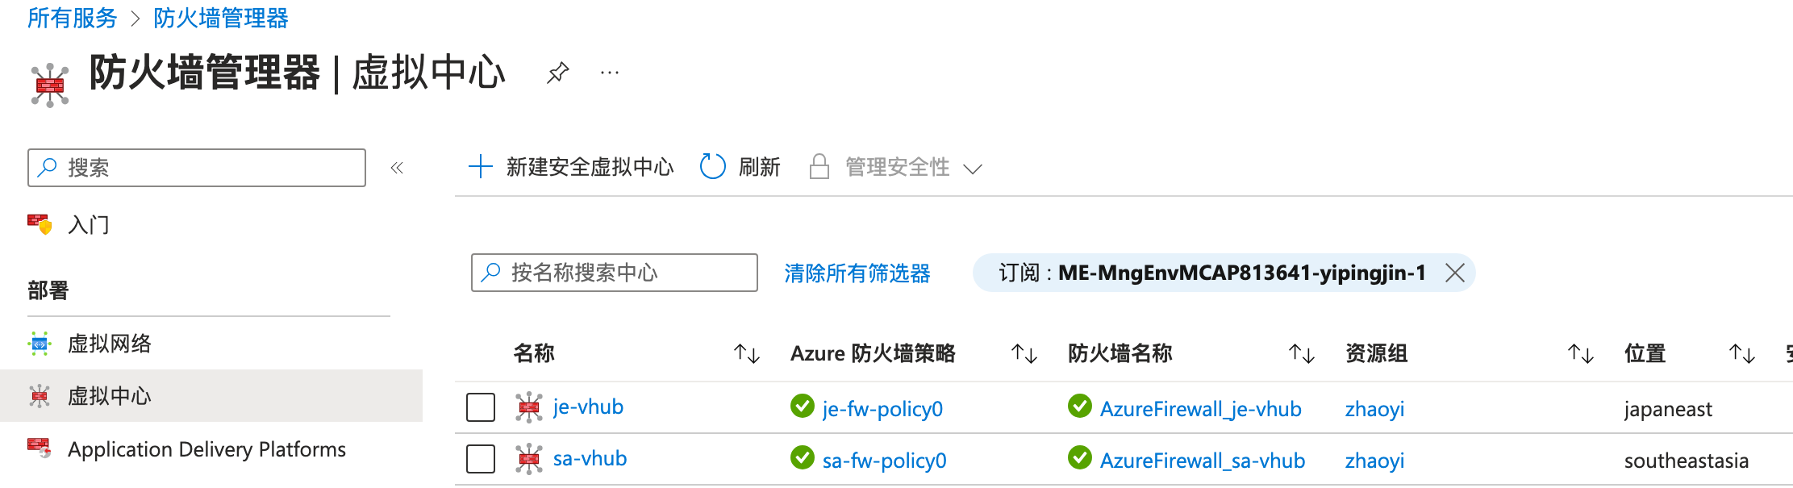Screen dimensions: 1793x488
Task: Click 清除所有筛选器 link
Action: 857,273
